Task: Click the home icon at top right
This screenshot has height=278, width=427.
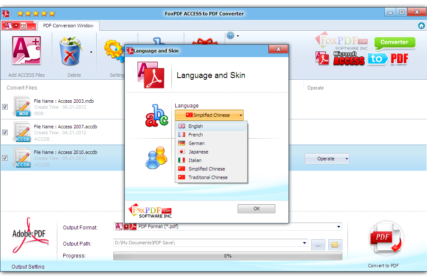Action: pos(421,26)
